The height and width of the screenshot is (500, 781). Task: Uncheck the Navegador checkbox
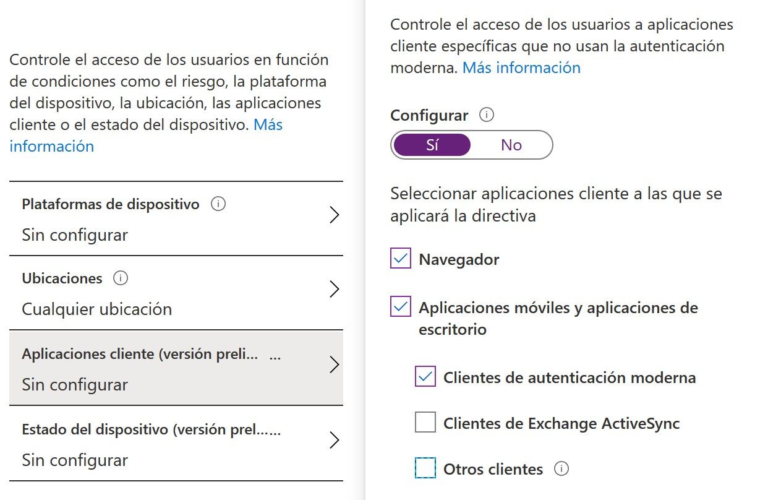coord(401,259)
